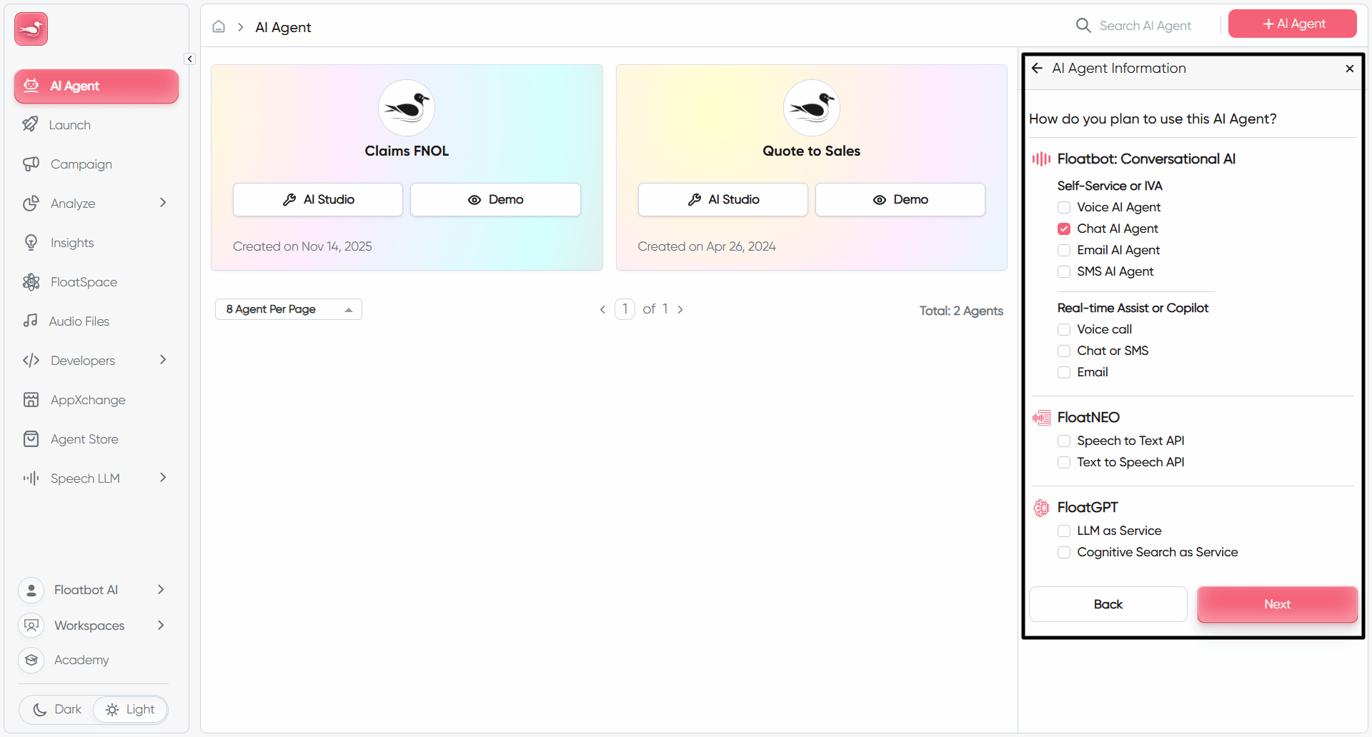Open the search magnifier for AI Agents
Viewport: 1372px width, 737px height.
[1083, 25]
